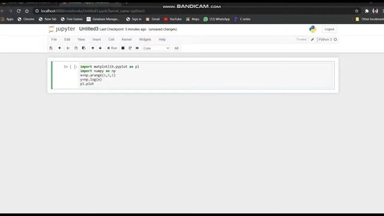The image size is (384, 216).
Task: Click the 'Last Checkpoint: 5 minutes ago' text
Action: (x=122, y=29)
